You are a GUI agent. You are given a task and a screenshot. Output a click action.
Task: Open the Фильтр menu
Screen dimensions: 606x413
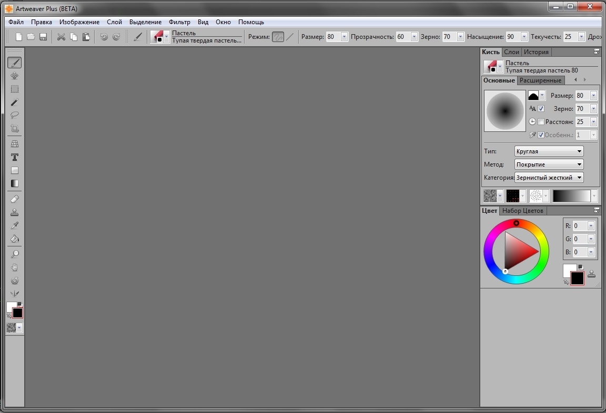pyautogui.click(x=179, y=22)
